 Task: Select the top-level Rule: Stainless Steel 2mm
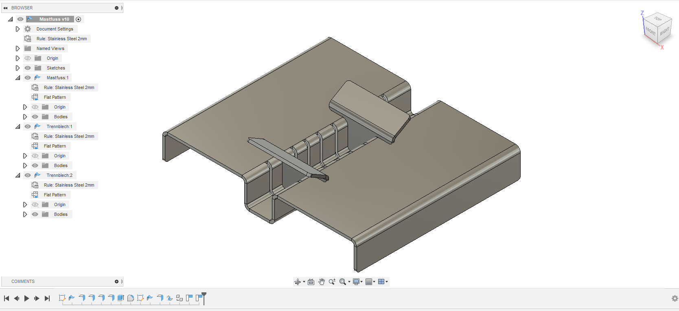(61, 39)
